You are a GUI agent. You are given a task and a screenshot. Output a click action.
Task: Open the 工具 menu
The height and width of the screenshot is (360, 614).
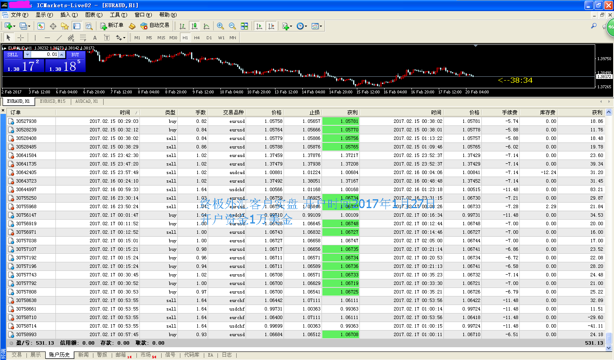click(118, 15)
